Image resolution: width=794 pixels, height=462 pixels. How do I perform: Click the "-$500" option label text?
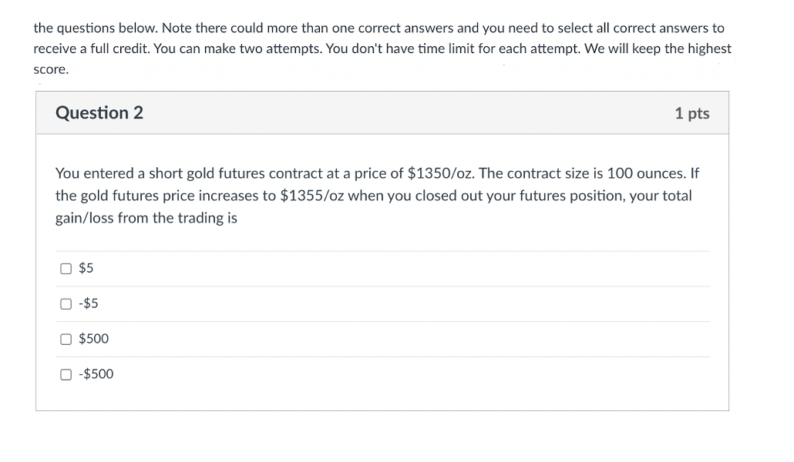point(96,374)
